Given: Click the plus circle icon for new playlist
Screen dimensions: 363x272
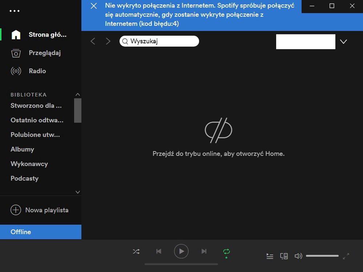Looking at the screenshot, I should (x=16, y=210).
